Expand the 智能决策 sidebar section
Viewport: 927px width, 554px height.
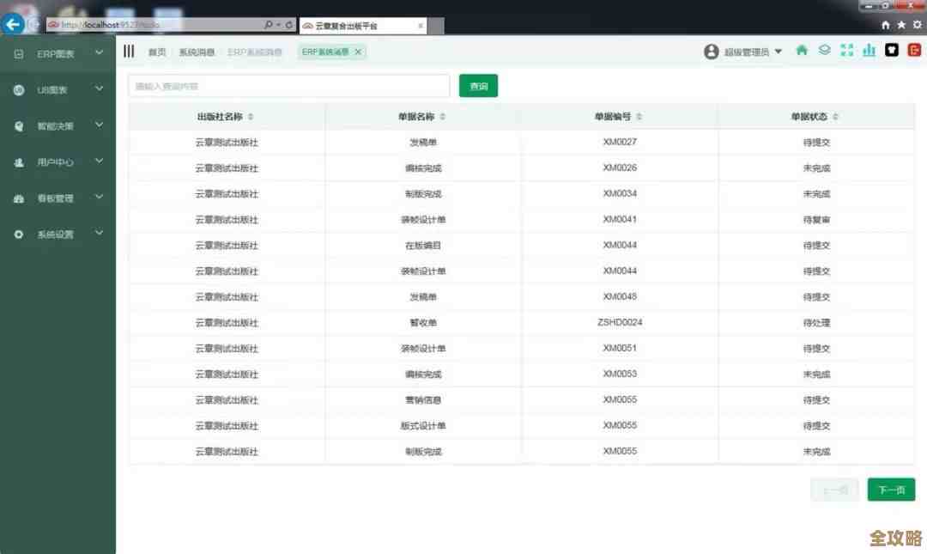56,125
